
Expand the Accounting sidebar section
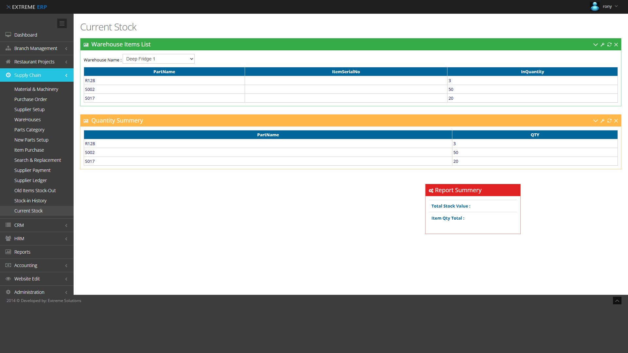(26, 265)
